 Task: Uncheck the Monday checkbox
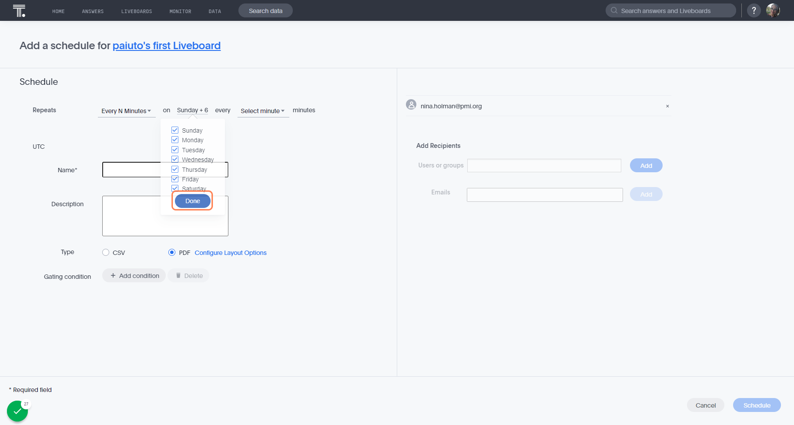(x=175, y=140)
